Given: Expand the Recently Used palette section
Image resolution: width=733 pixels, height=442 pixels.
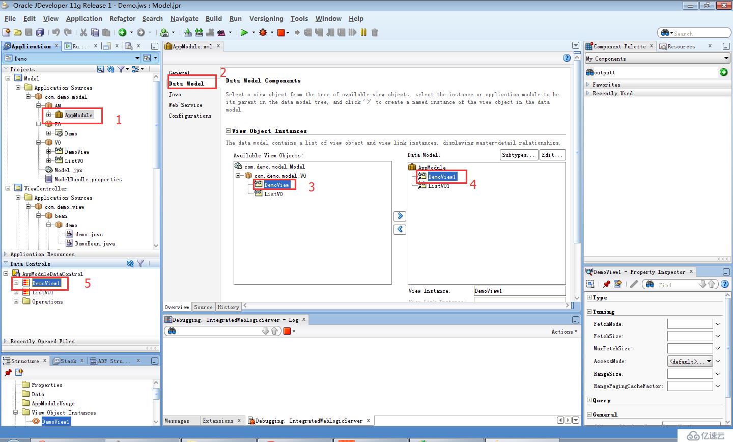Looking at the screenshot, I should (x=588, y=93).
